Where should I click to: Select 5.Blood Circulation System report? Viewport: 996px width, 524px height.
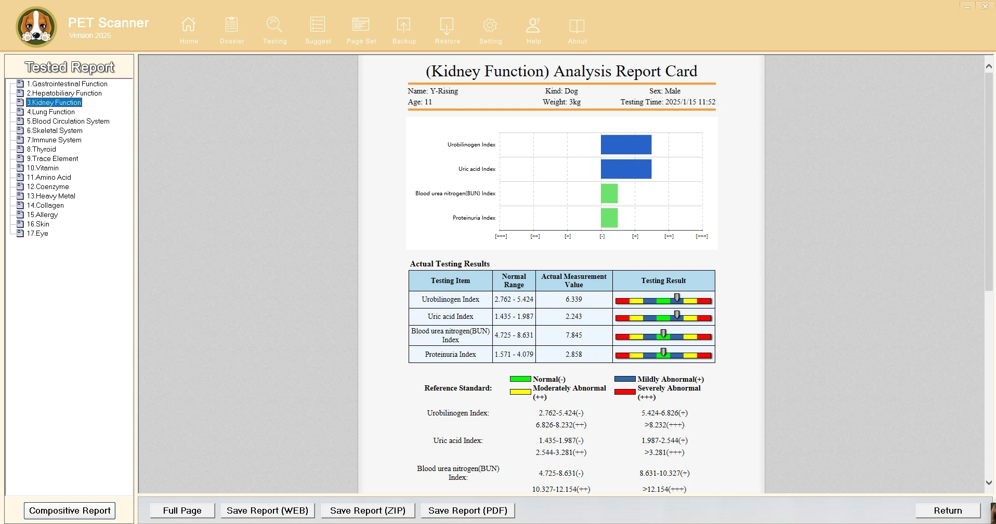[x=68, y=121]
